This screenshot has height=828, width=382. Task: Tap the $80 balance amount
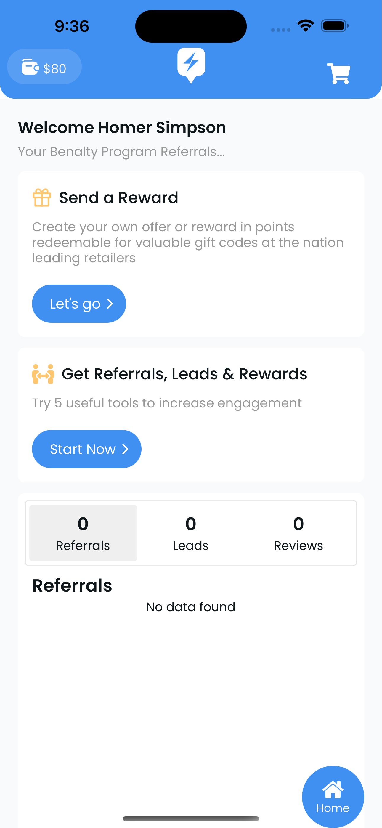point(55,68)
